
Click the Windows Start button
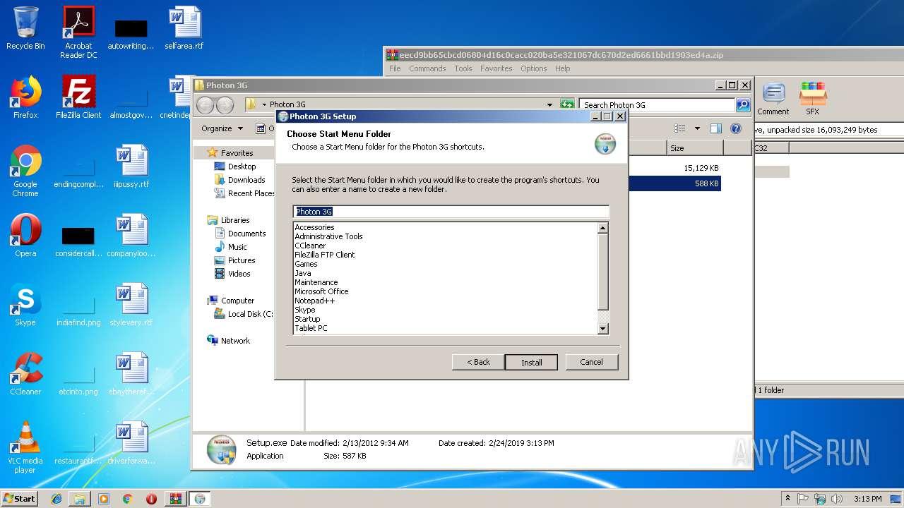(x=19, y=499)
